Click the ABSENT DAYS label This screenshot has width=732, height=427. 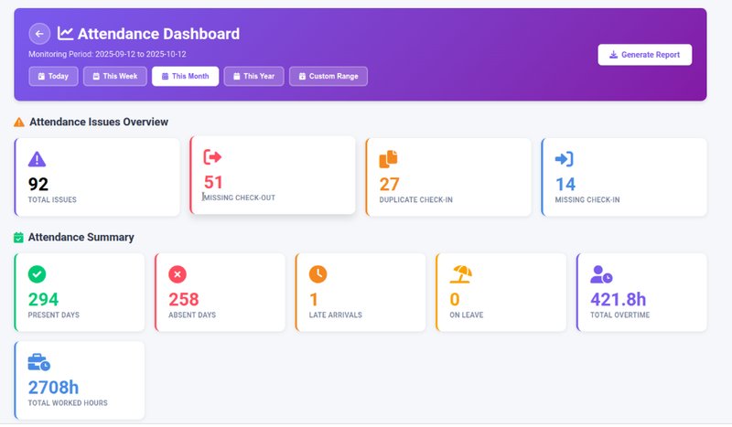click(192, 315)
